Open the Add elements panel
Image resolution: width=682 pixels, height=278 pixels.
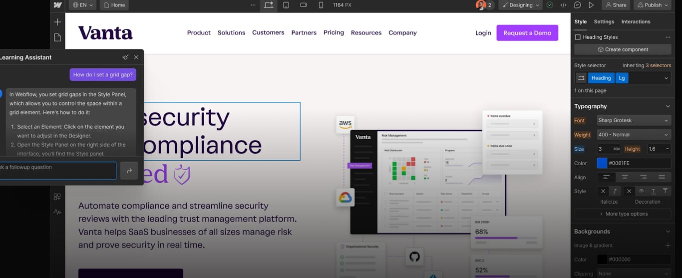tap(57, 22)
